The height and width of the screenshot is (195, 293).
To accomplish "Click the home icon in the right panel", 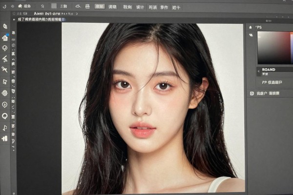I will [251, 27].
